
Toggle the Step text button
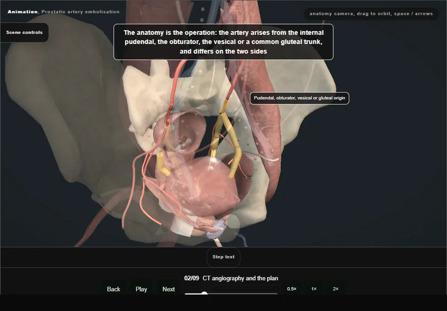point(223,257)
